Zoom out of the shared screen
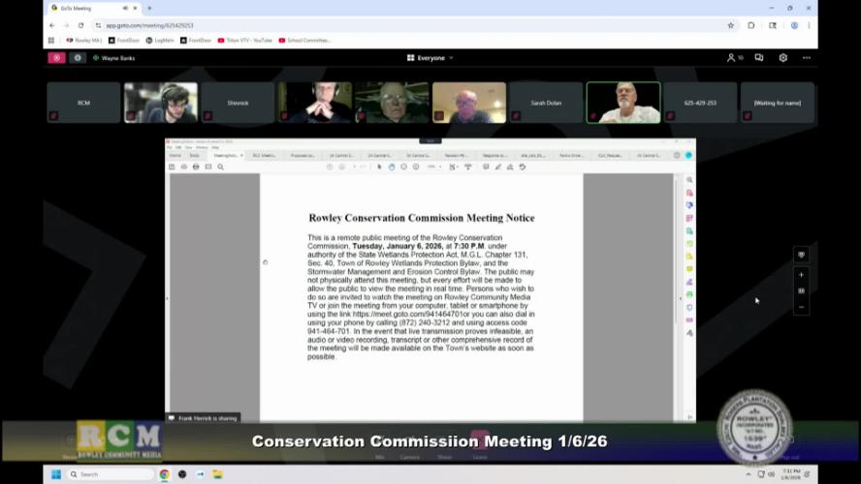 (x=801, y=307)
